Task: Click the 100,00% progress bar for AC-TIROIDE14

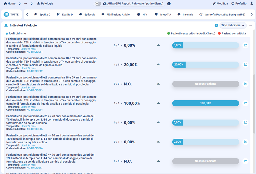Action: click(206, 103)
